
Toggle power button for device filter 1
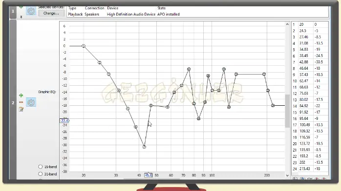pyautogui.click(x=31, y=11)
